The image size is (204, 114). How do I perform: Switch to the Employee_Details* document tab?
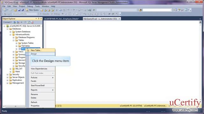(x=62, y=19)
